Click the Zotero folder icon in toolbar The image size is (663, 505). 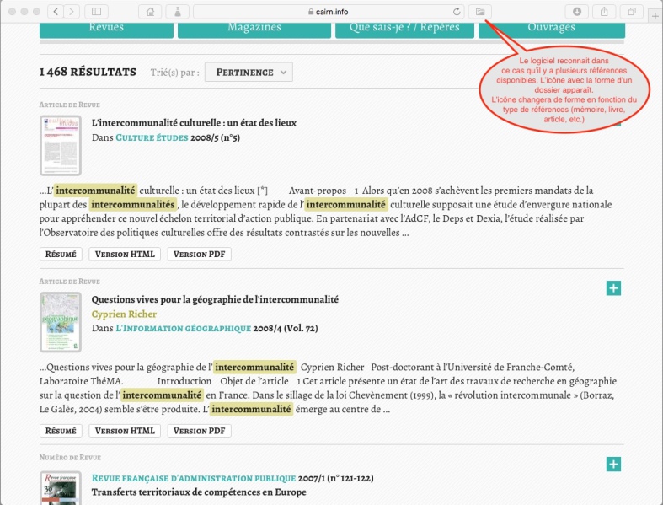click(480, 12)
